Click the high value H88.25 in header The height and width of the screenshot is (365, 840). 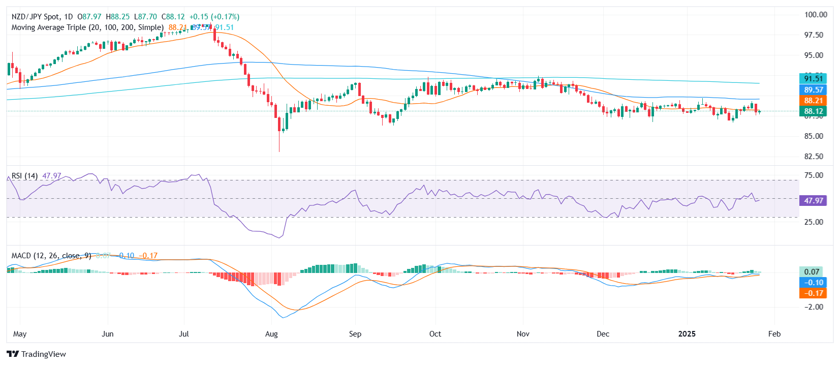[x=118, y=17]
